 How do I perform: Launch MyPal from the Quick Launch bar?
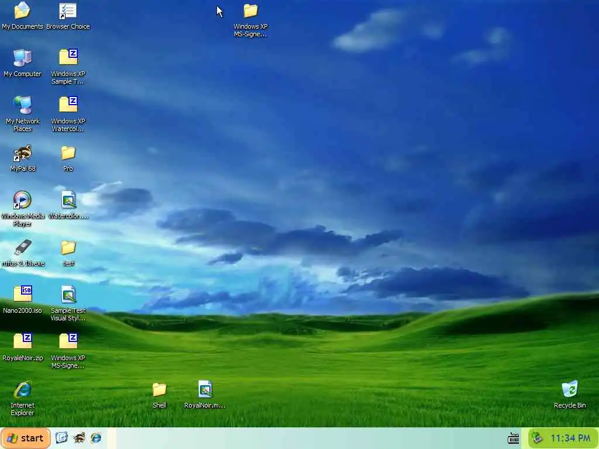tap(79, 438)
